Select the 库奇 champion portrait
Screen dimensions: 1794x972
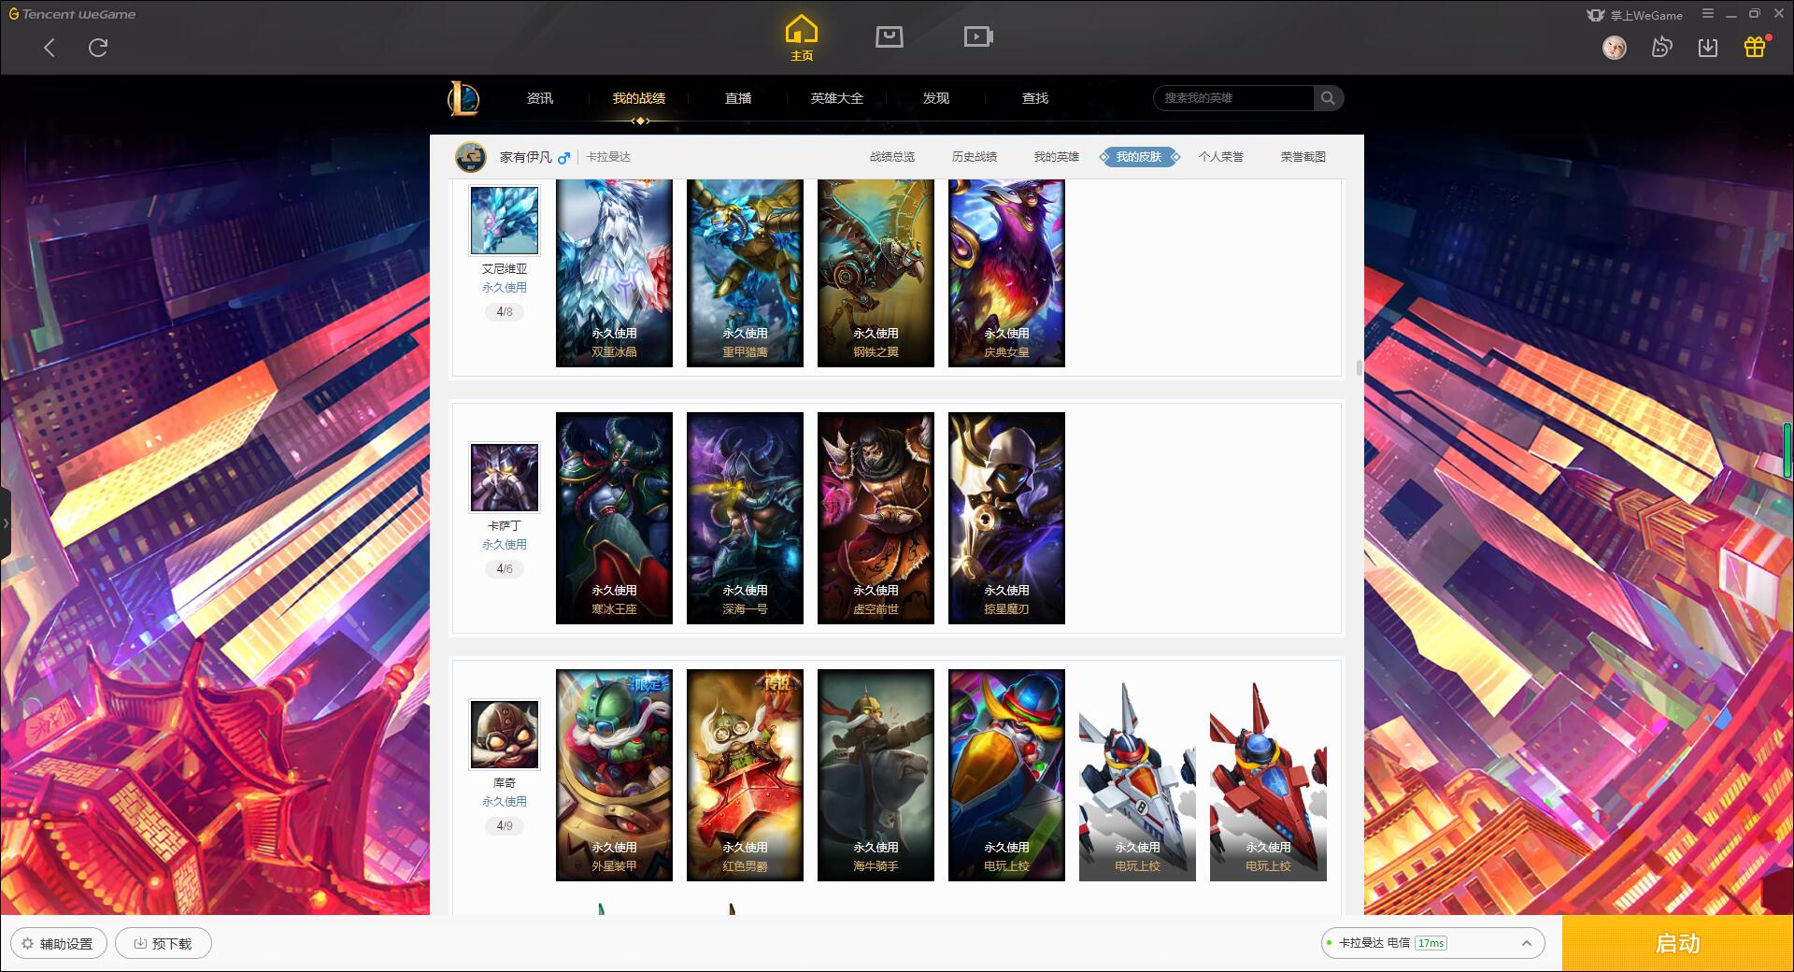505,735
